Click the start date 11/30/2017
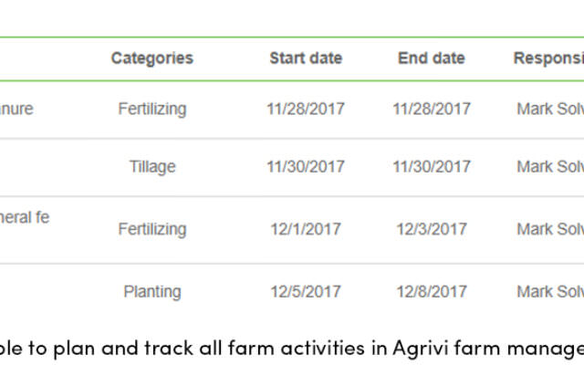Image resolution: width=584 pixels, height=365 pixels. coord(306,167)
